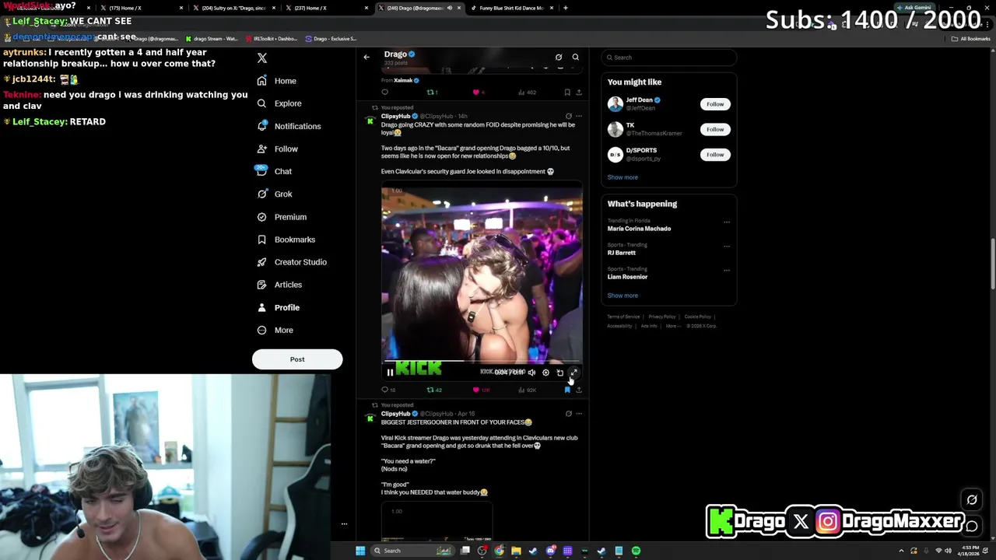Open File Explorer from the taskbar
Screen dimensions: 996x560
click(516, 551)
